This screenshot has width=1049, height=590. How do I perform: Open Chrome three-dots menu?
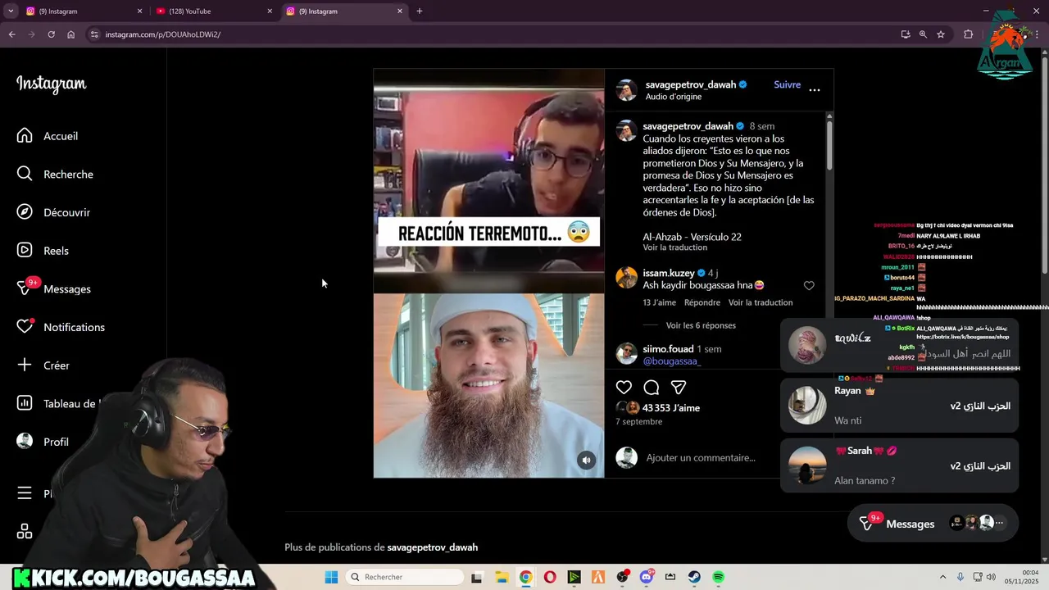click(1038, 34)
